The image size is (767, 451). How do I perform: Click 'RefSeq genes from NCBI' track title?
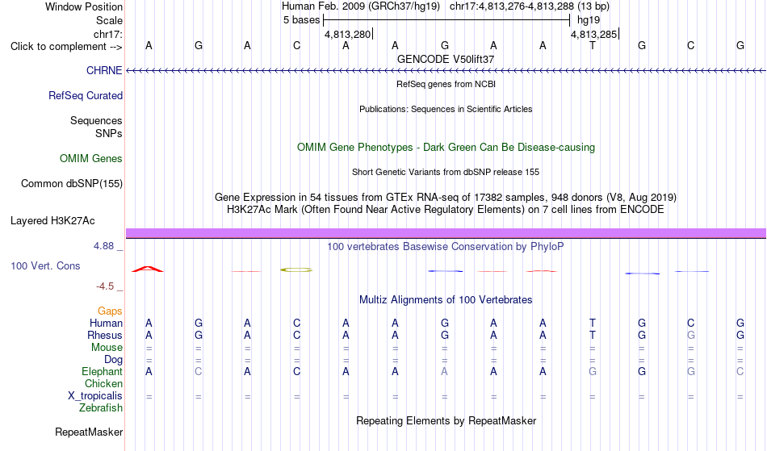tap(446, 84)
